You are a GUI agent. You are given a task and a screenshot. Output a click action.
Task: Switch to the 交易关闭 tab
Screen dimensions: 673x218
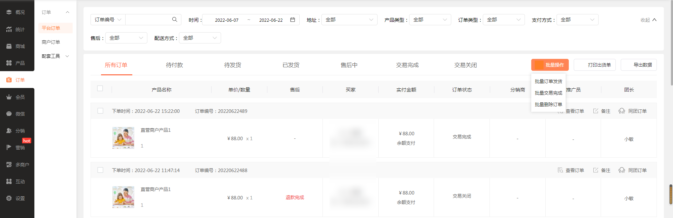[x=466, y=65]
